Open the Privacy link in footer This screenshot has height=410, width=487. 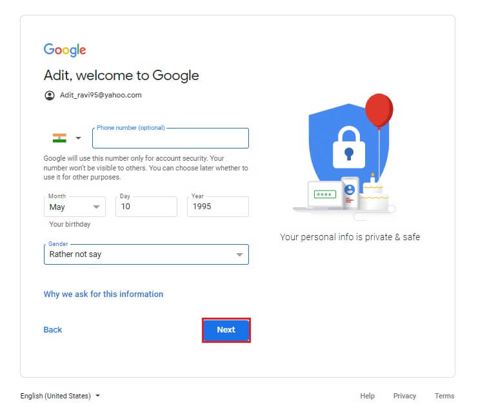[404, 396]
